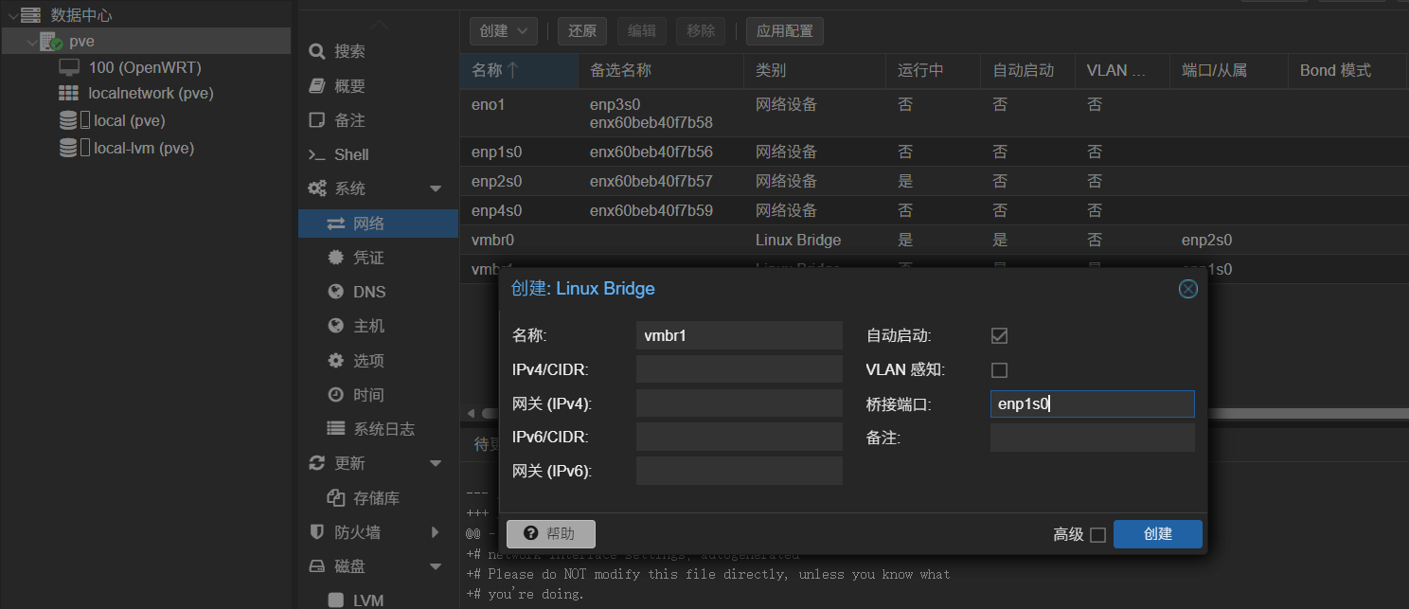Open the 防火墙 shield icon
Image resolution: width=1409 pixels, height=609 pixels.
click(317, 532)
